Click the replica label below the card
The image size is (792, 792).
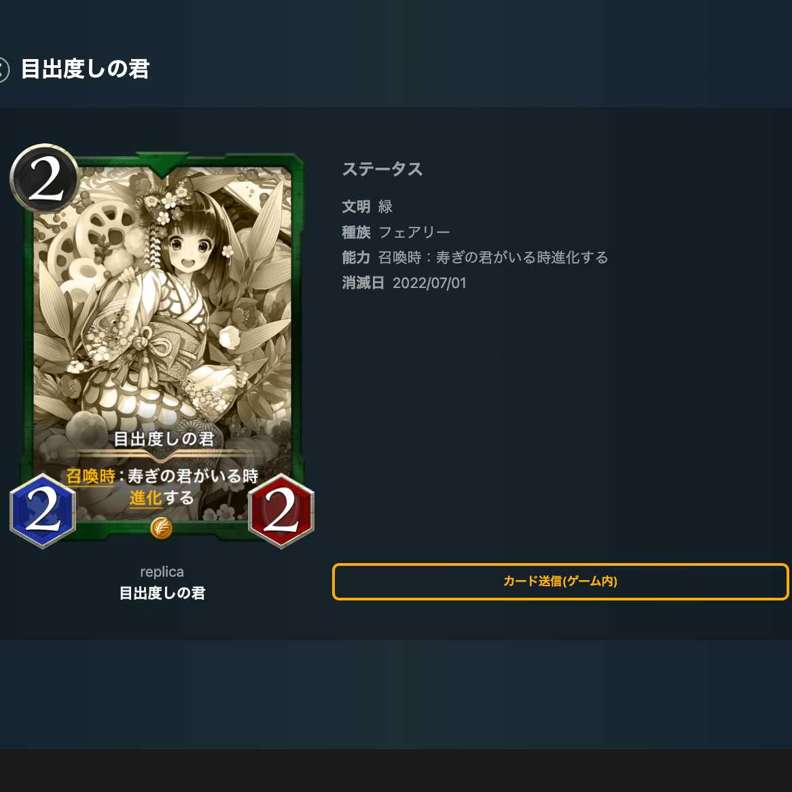click(162, 572)
